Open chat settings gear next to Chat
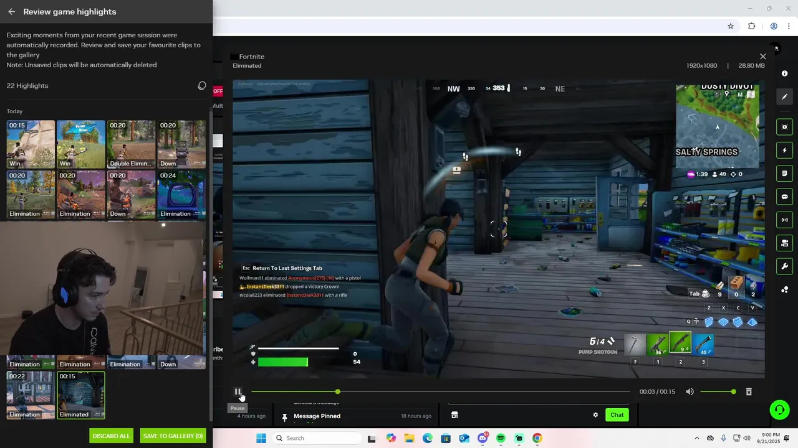 (x=595, y=415)
